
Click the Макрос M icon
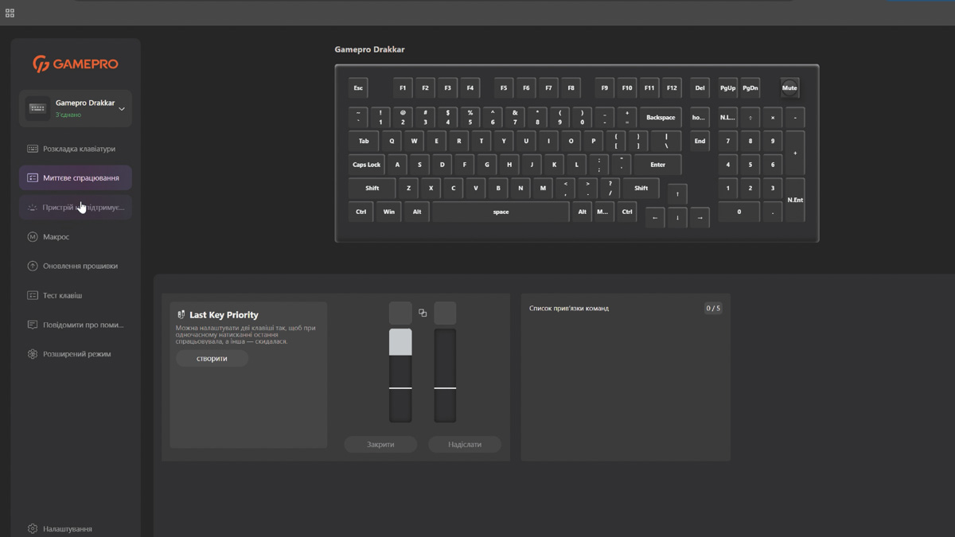pyautogui.click(x=33, y=237)
